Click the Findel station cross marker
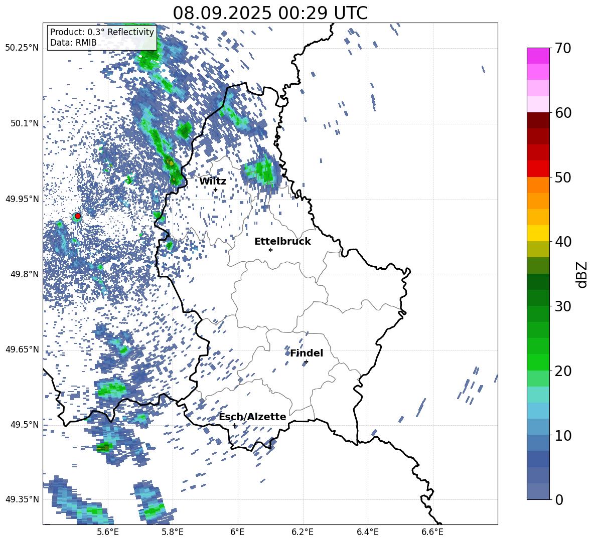 tap(306, 362)
